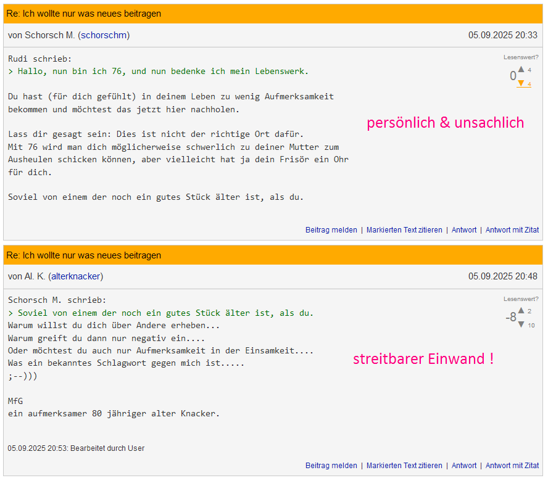Click the downvote count 10 on alterknacker's post
The height and width of the screenshot is (478, 548).
(x=531, y=325)
